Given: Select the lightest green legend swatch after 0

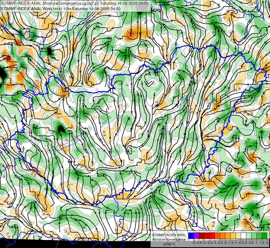Looking at the screenshot, I should (249, 236).
